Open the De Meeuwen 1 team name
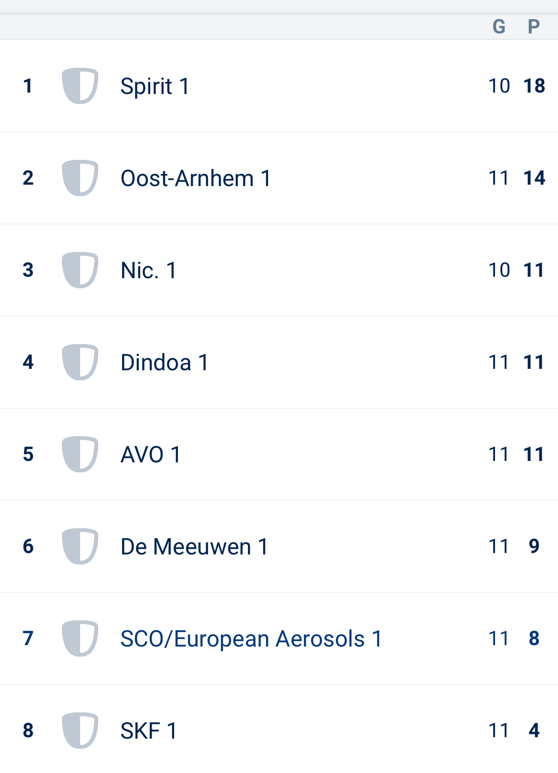The height and width of the screenshot is (773, 558). [x=194, y=547]
